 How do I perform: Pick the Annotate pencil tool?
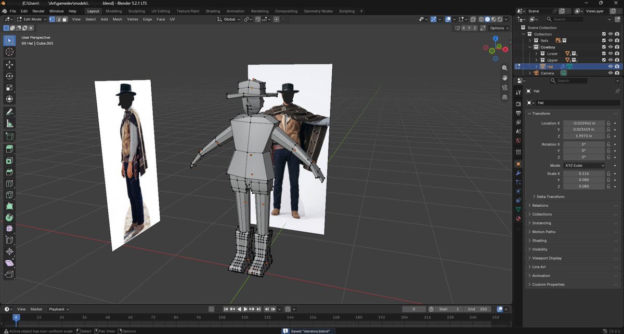9,113
